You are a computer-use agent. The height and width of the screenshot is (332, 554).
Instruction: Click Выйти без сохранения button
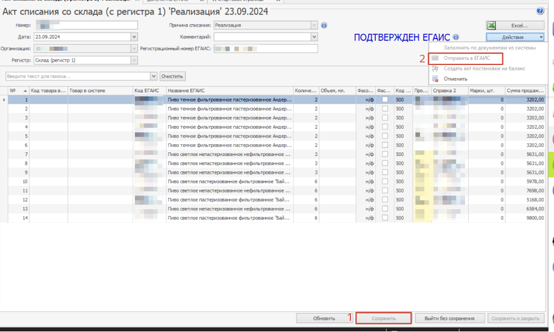(449, 318)
